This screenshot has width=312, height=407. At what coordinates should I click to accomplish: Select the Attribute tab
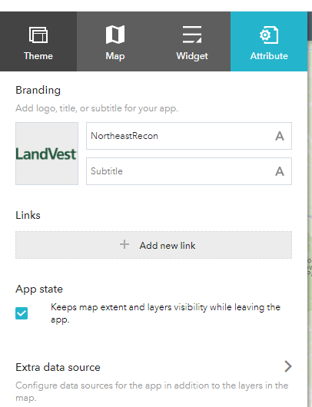point(269,41)
